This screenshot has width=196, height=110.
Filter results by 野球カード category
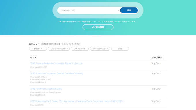(x=38, y=49)
